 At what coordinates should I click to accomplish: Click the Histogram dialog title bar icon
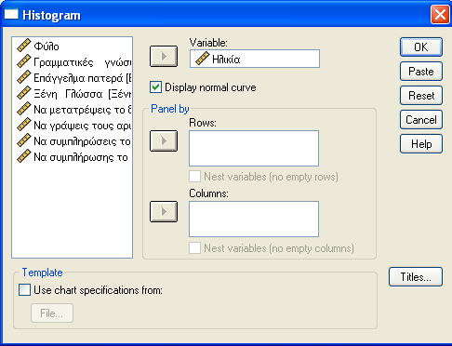11,14
